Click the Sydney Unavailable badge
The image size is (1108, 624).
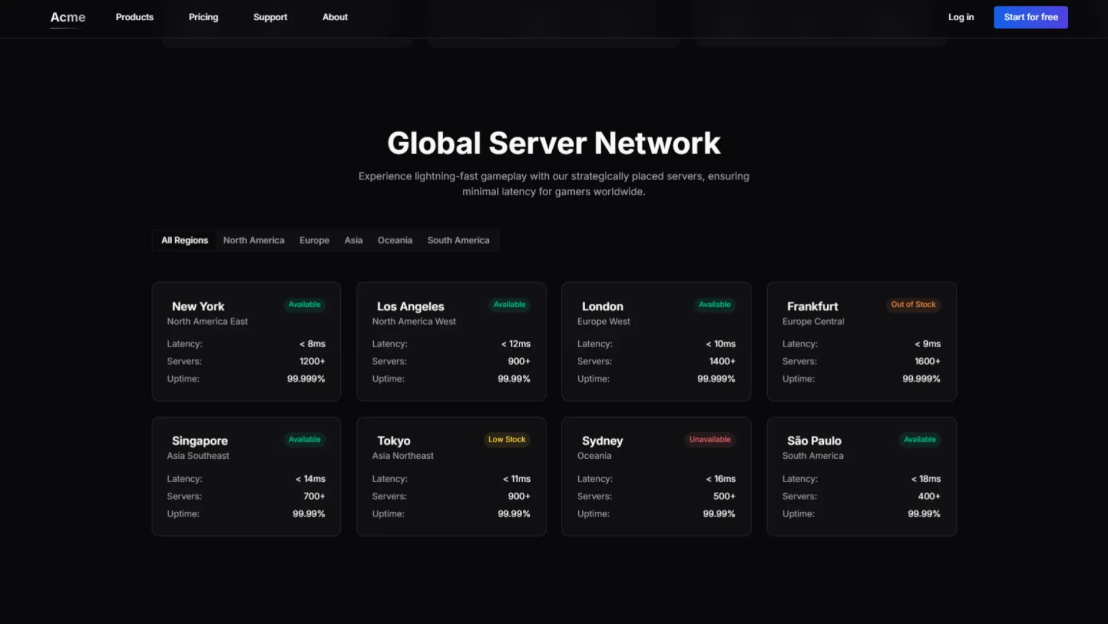coord(709,439)
